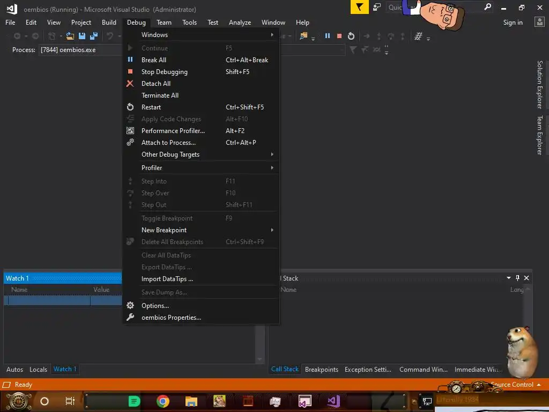Screen dimensions: 549x412
Task: Switch to the Command Window tab
Action: [424, 369]
